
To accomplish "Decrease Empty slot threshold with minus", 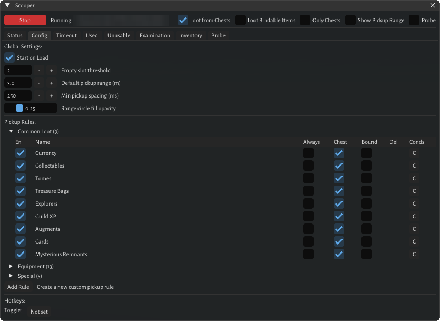I will tap(38, 70).
